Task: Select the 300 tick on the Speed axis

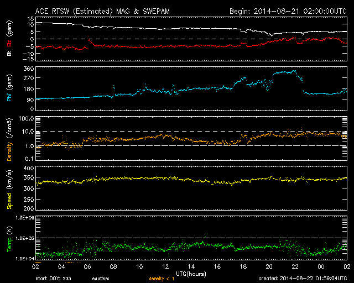Action: point(29,188)
